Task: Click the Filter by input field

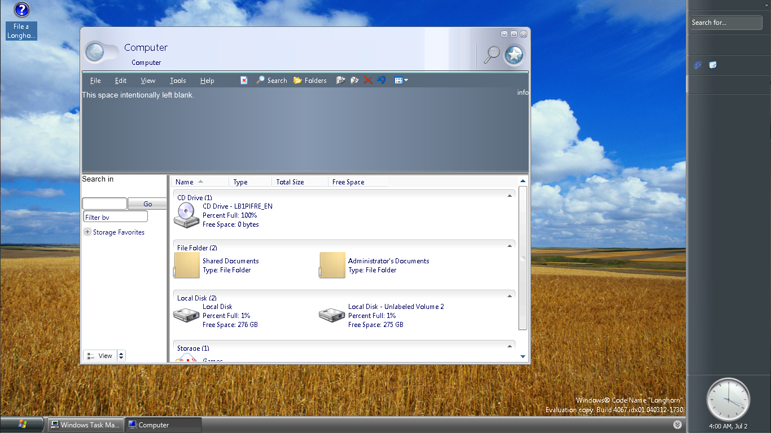Action: (x=115, y=217)
